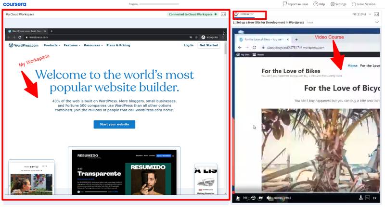Image resolution: width=385 pixels, height=207 pixels.
Task: Mute the instructor video volume
Action: (269, 198)
